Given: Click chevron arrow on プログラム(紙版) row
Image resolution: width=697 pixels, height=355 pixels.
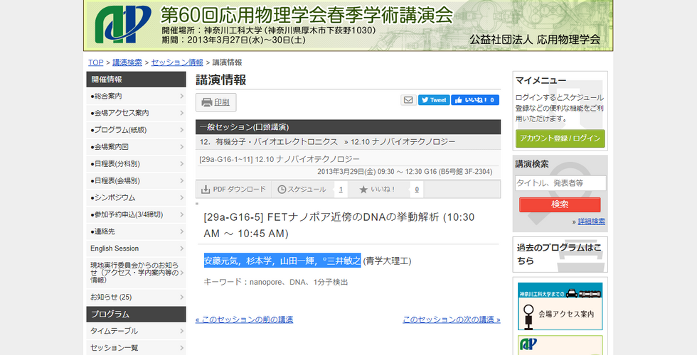Looking at the screenshot, I should click(x=182, y=130).
